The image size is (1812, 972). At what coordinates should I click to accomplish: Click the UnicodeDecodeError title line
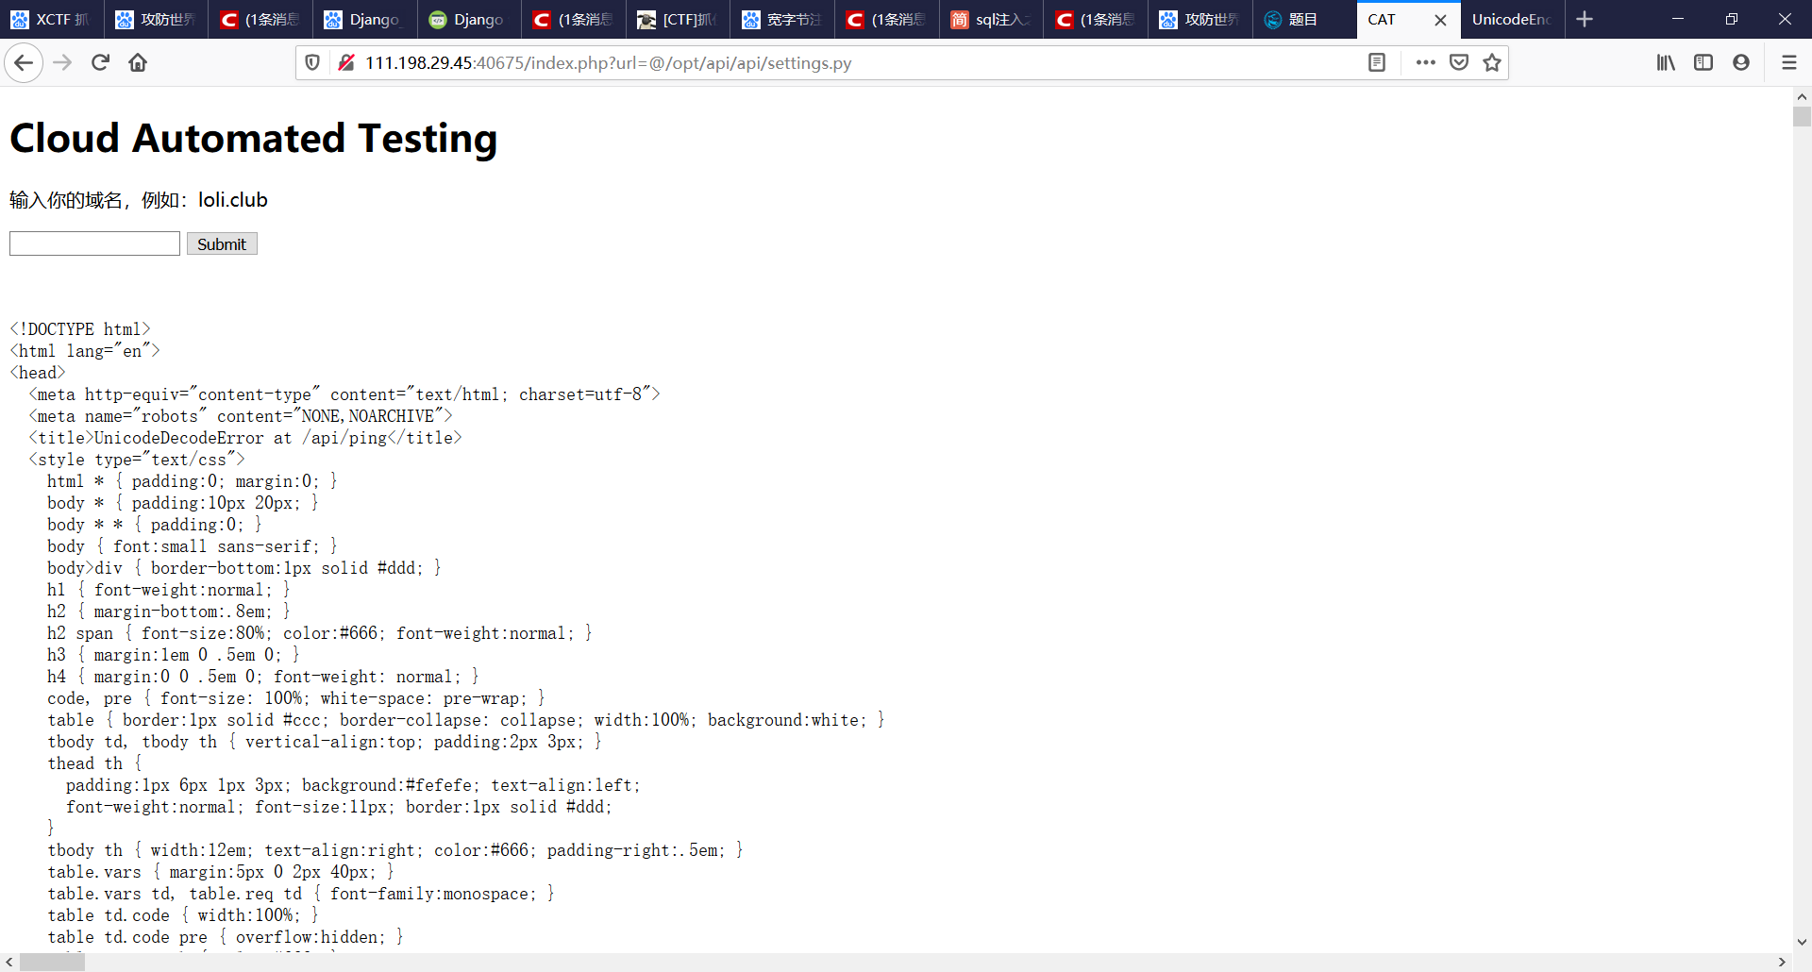coord(245,438)
